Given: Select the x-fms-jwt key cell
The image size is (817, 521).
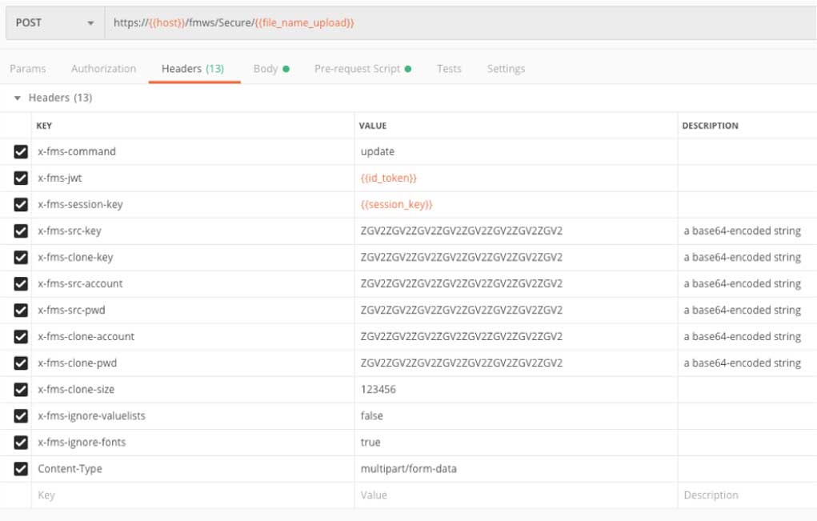Looking at the screenshot, I should tap(193, 178).
